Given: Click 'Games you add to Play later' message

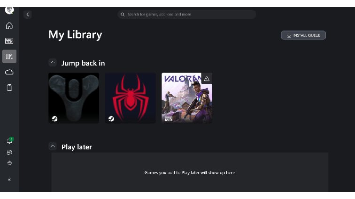Looking at the screenshot, I should (190, 173).
